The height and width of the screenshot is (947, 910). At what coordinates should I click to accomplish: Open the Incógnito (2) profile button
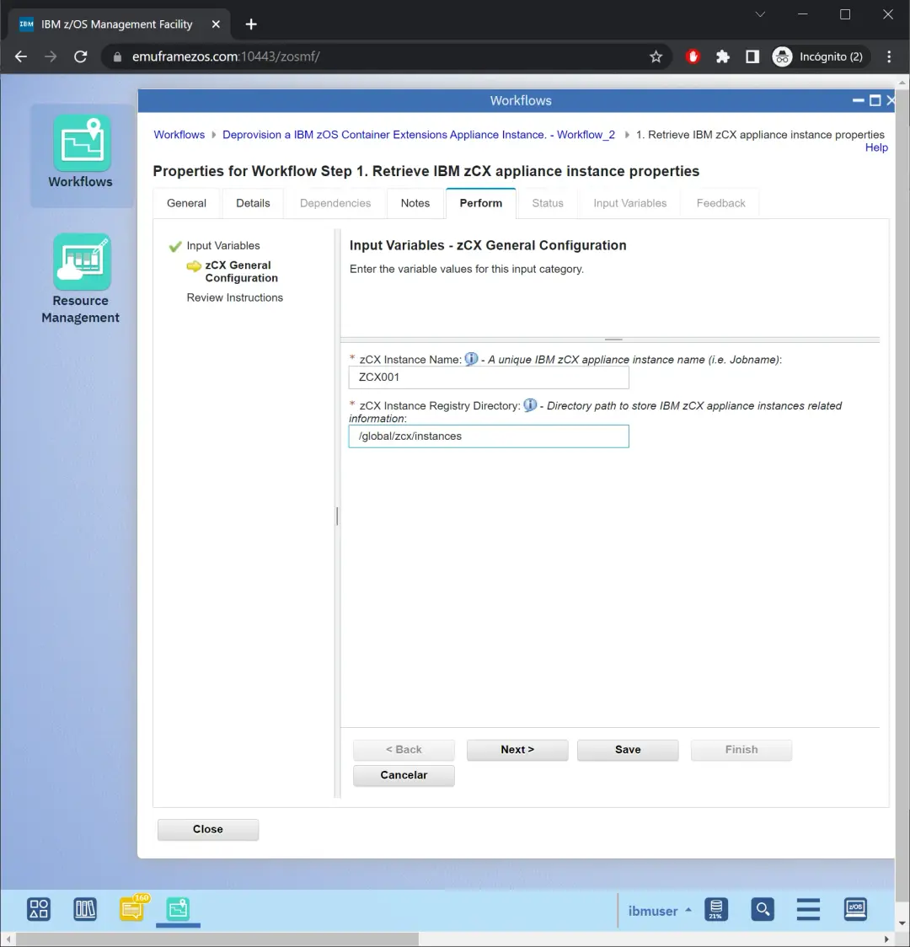(819, 56)
